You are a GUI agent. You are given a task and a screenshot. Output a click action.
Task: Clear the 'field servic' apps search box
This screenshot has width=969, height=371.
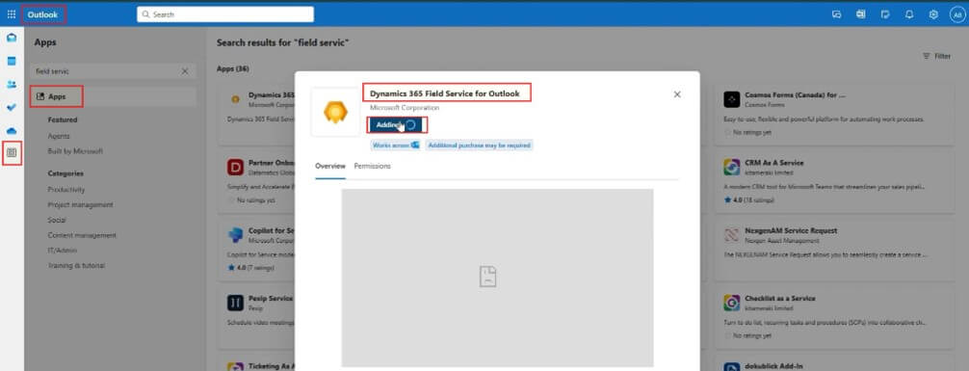[x=185, y=71]
